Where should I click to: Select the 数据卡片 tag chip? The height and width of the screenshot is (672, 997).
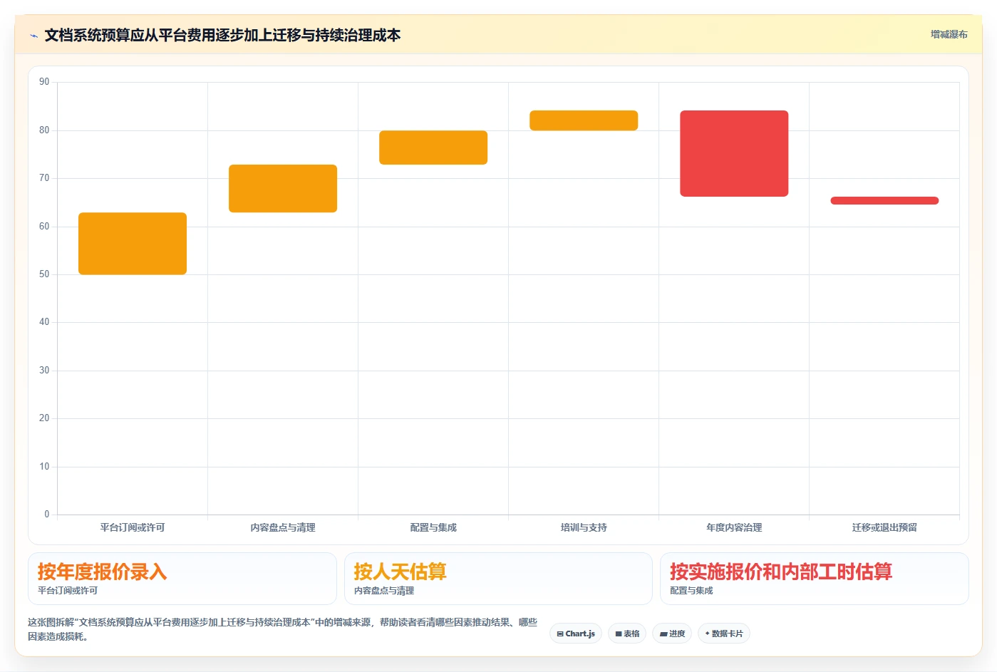[724, 634]
